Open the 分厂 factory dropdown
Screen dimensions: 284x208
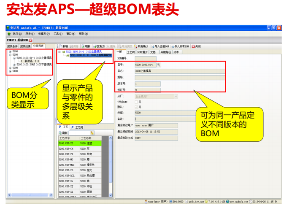176,97
